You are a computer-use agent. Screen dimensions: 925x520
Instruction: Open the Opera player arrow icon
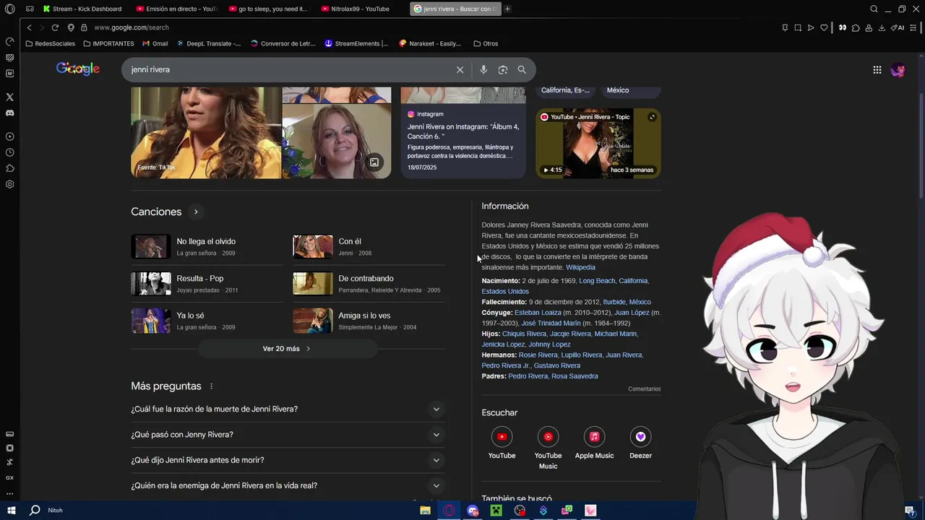coord(811,27)
